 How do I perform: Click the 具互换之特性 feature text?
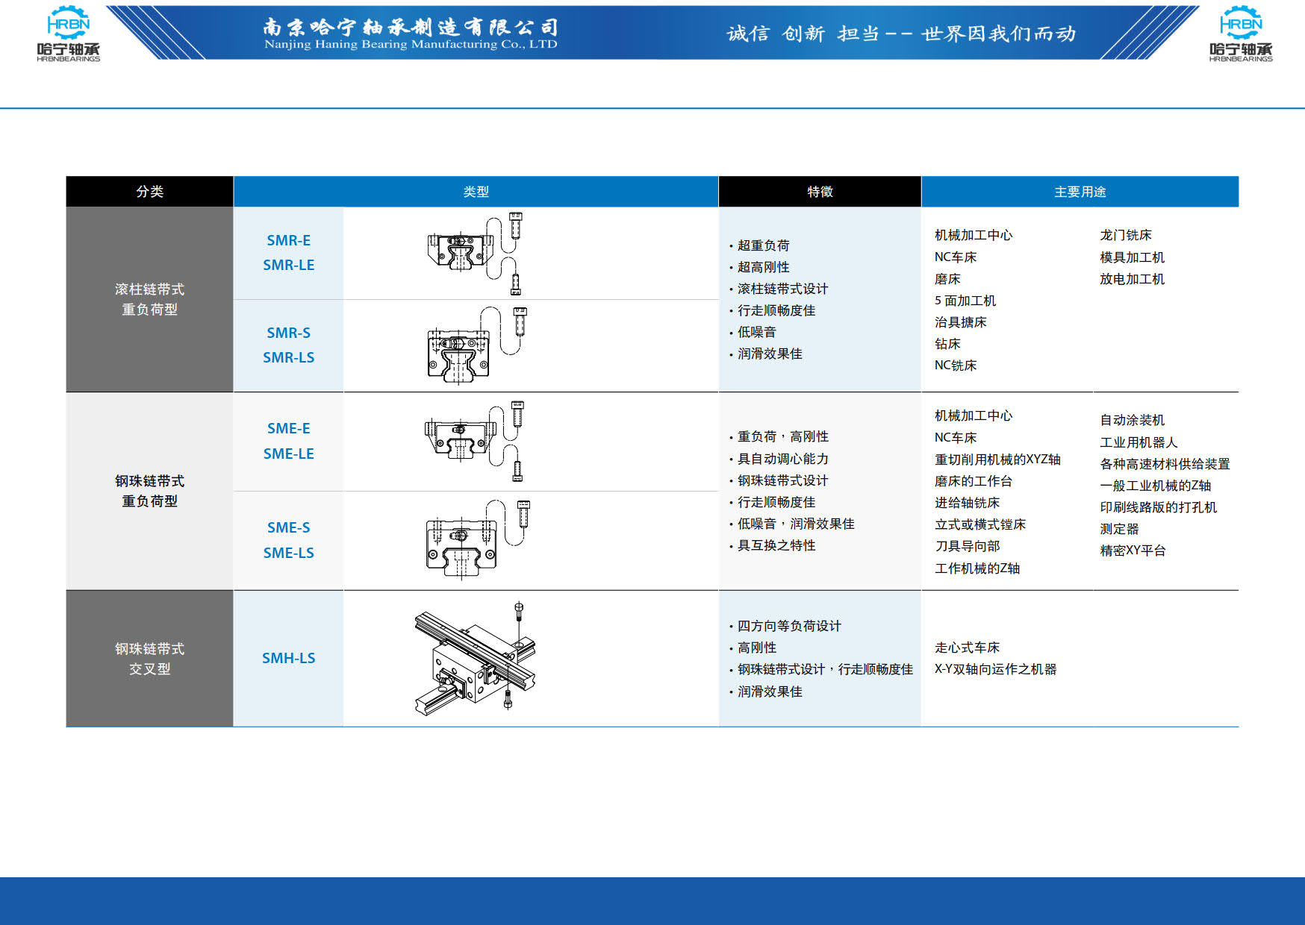tap(776, 545)
